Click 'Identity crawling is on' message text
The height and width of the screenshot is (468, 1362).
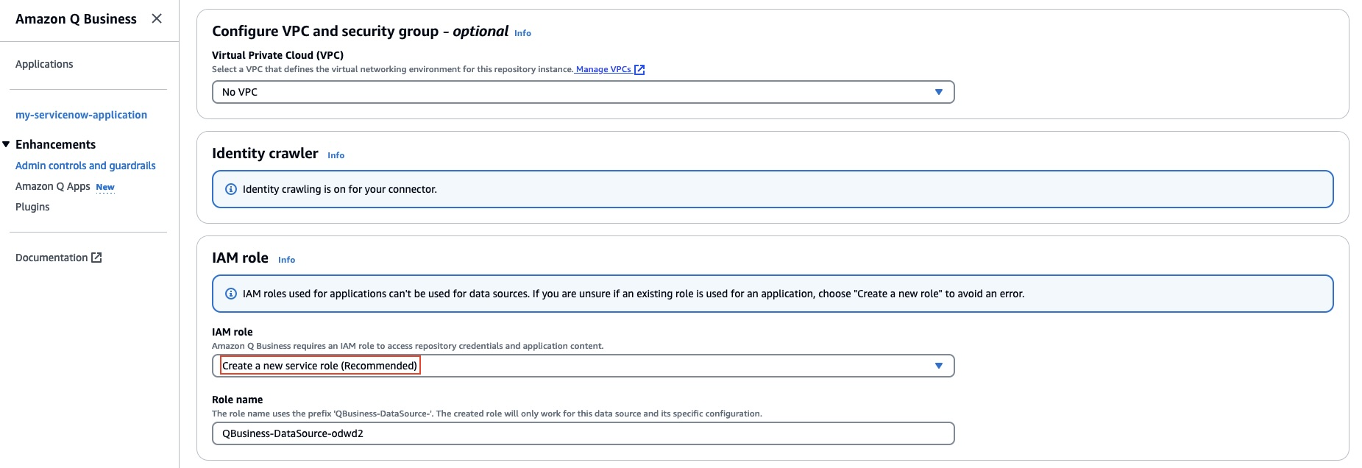click(x=340, y=189)
